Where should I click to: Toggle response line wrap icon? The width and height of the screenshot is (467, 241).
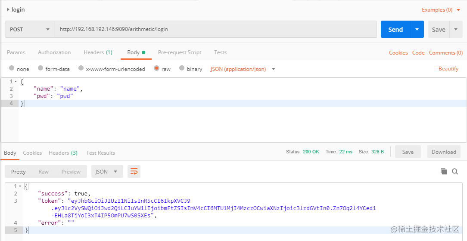pyautogui.click(x=134, y=171)
